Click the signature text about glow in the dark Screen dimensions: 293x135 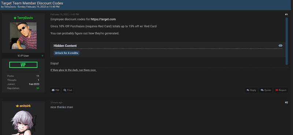[x=74, y=70]
